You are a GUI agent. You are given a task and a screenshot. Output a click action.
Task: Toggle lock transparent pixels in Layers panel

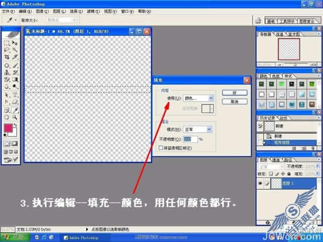pos(271,174)
